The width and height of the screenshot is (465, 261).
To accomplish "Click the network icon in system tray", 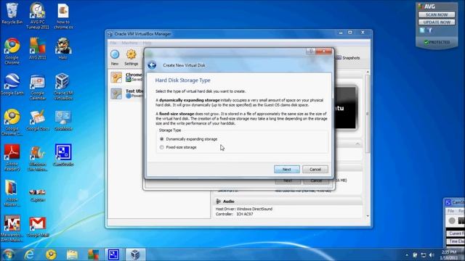I will point(424,254).
